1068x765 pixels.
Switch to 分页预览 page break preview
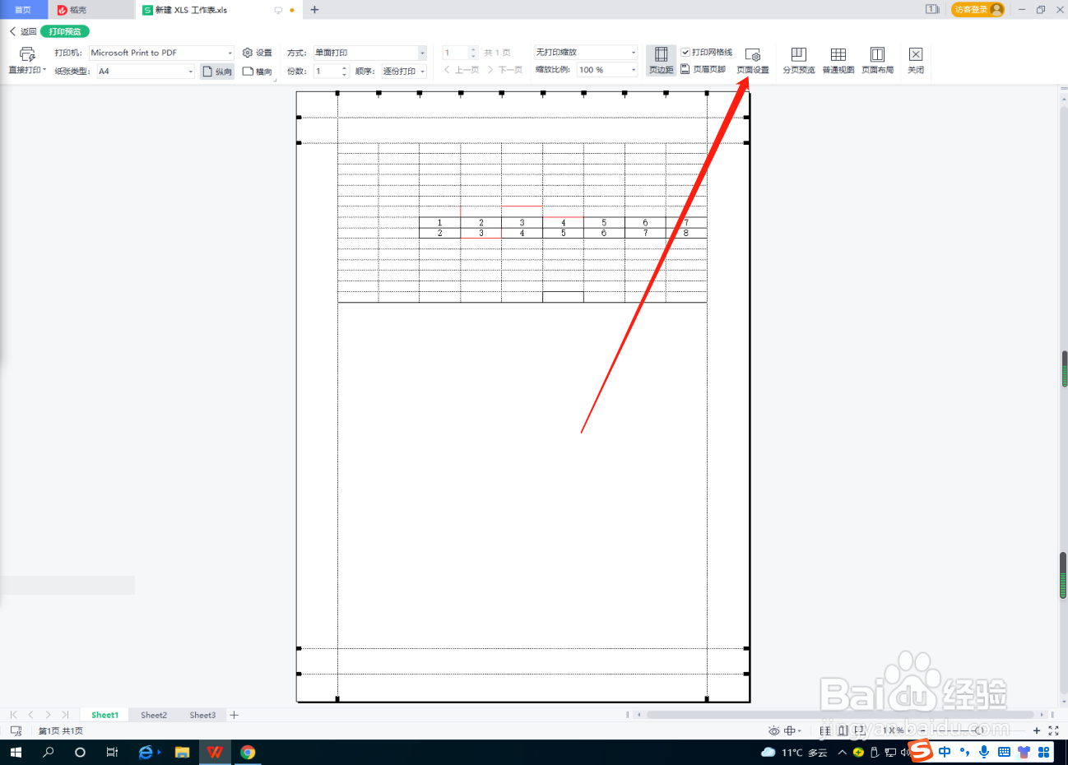pos(799,61)
